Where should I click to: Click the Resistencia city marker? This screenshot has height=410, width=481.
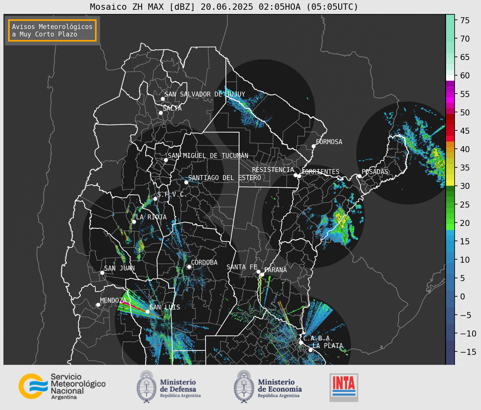tap(295, 175)
